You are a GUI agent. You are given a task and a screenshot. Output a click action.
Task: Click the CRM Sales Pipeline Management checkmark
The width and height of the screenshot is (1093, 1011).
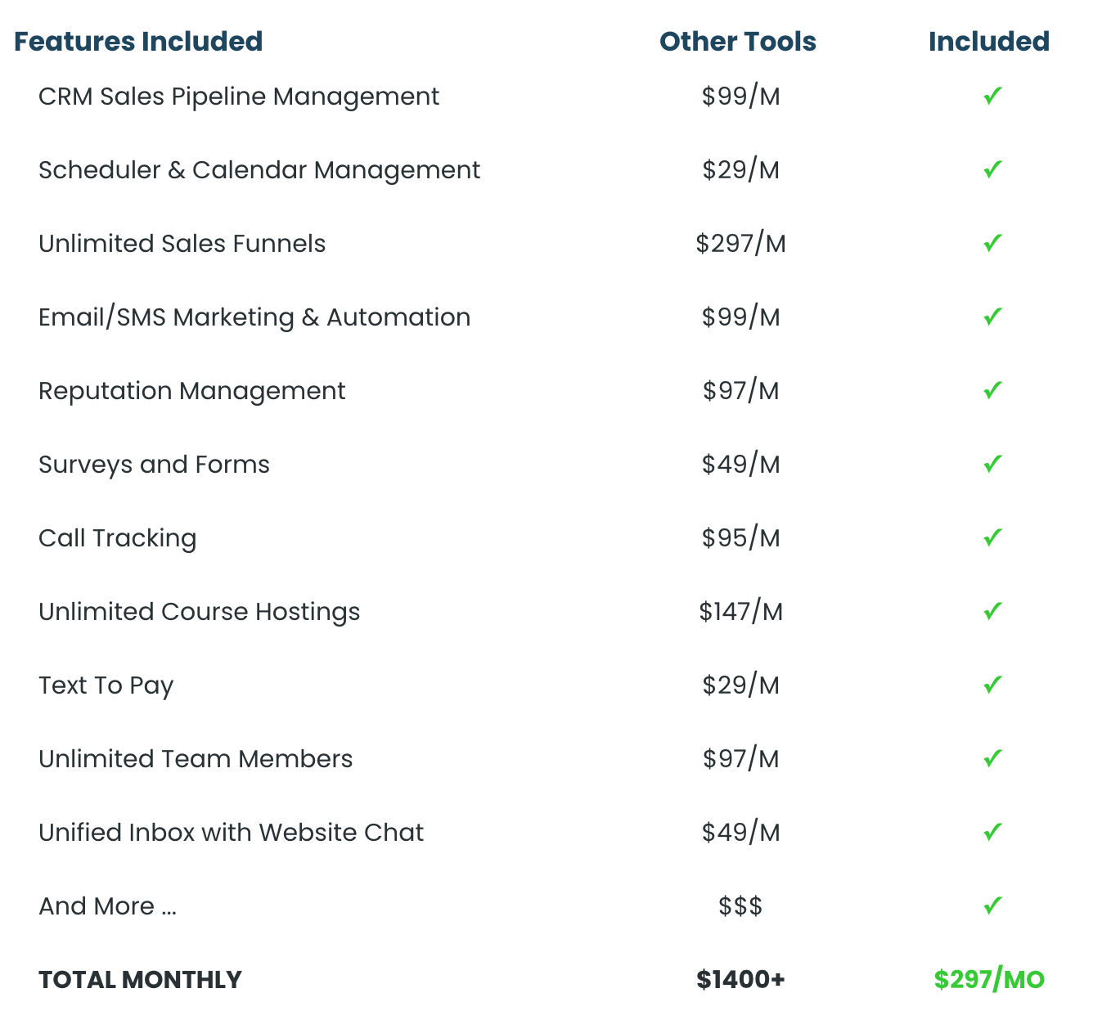point(992,97)
